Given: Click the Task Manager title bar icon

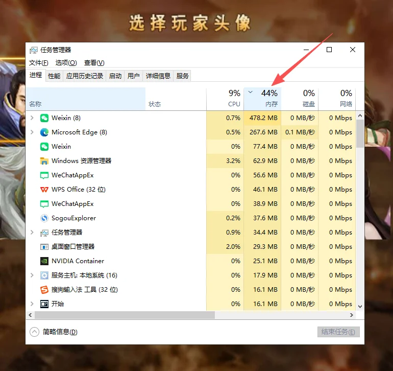Looking at the screenshot, I should point(34,50).
